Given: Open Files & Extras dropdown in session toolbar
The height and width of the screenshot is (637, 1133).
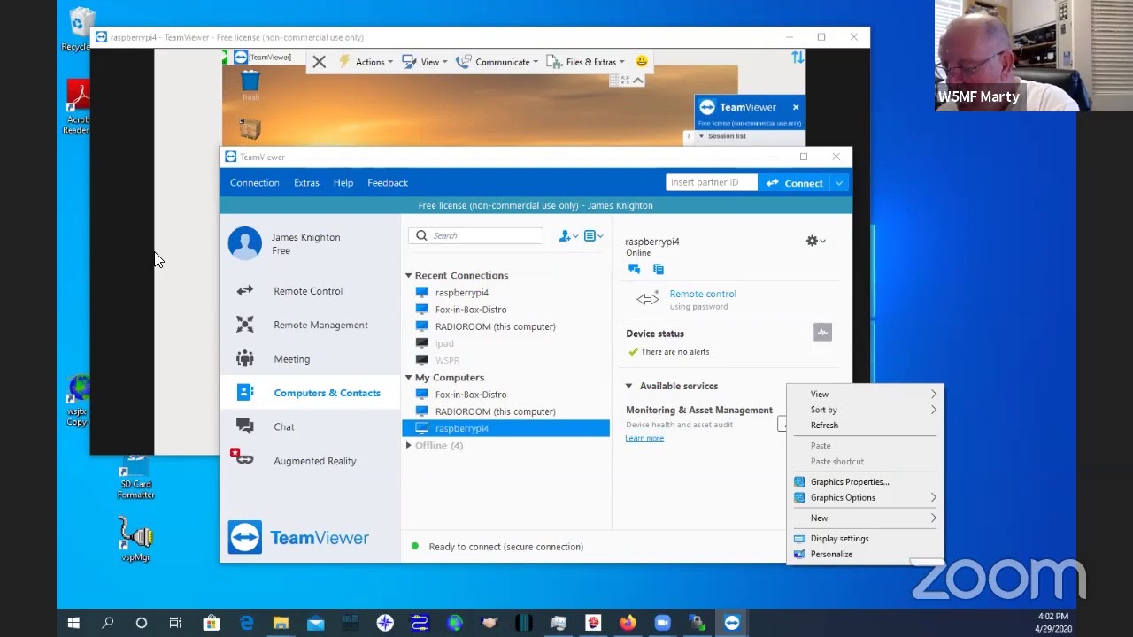Looking at the screenshot, I should click(x=586, y=62).
